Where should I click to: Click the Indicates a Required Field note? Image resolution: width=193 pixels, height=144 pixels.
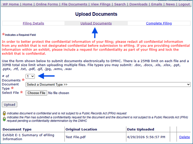(20, 35)
